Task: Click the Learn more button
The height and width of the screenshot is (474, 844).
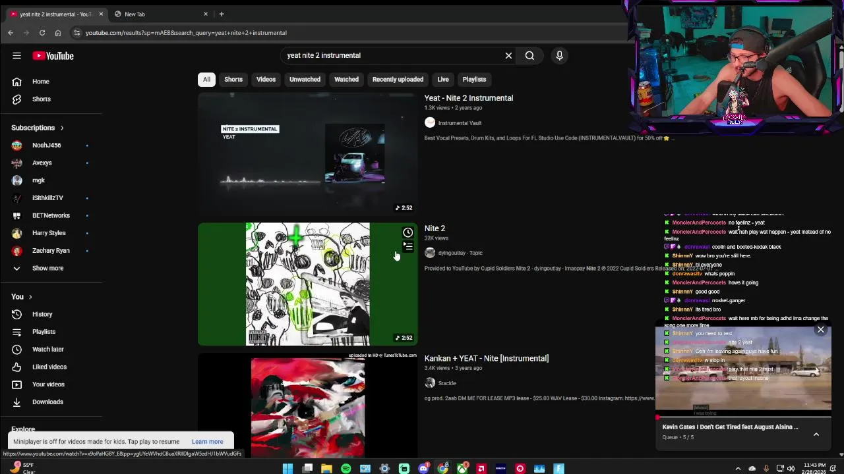Action: click(207, 442)
